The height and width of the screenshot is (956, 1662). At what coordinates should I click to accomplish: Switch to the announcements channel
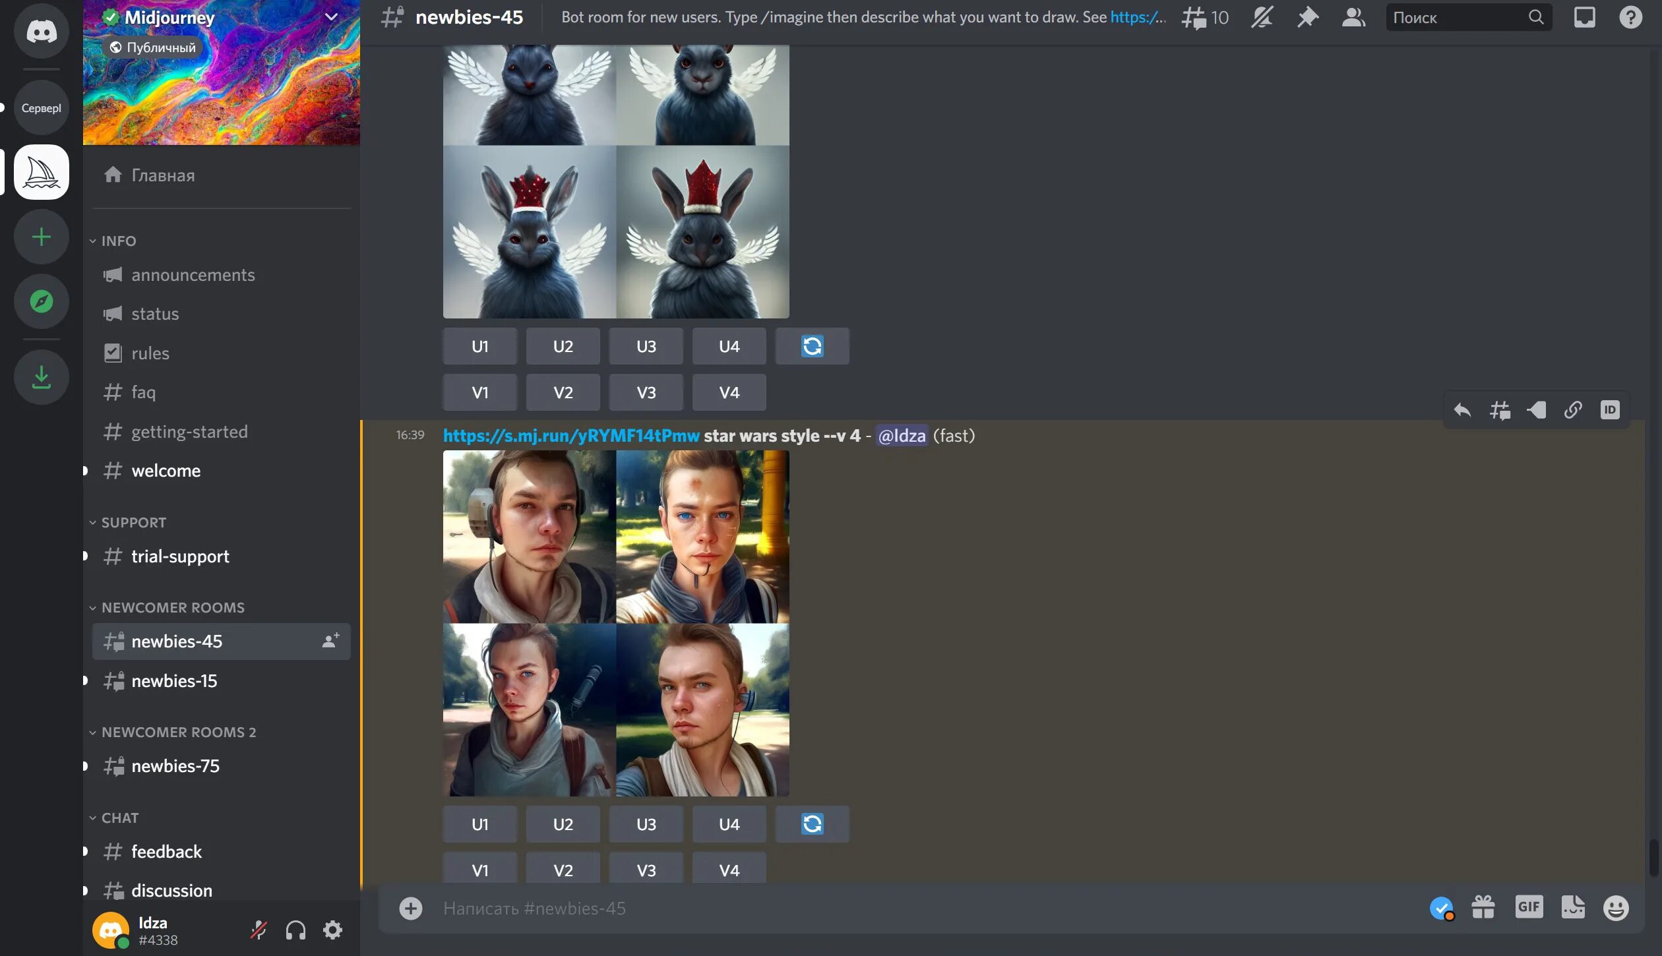pyautogui.click(x=193, y=275)
